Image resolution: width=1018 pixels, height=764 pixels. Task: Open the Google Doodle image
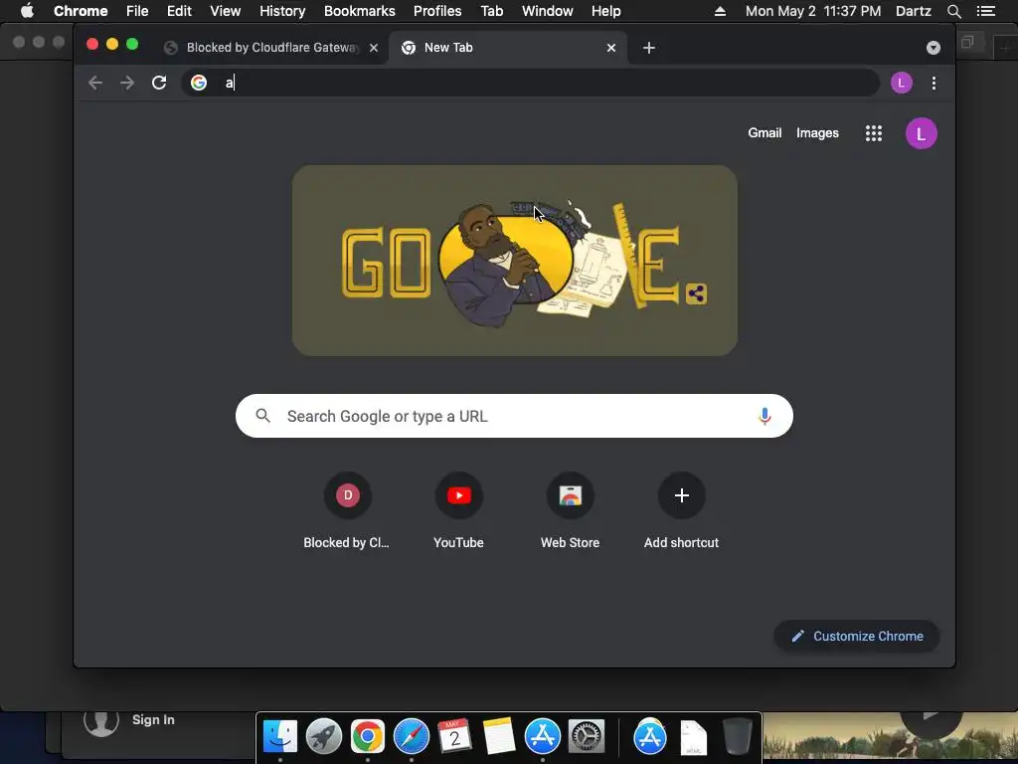(x=514, y=260)
